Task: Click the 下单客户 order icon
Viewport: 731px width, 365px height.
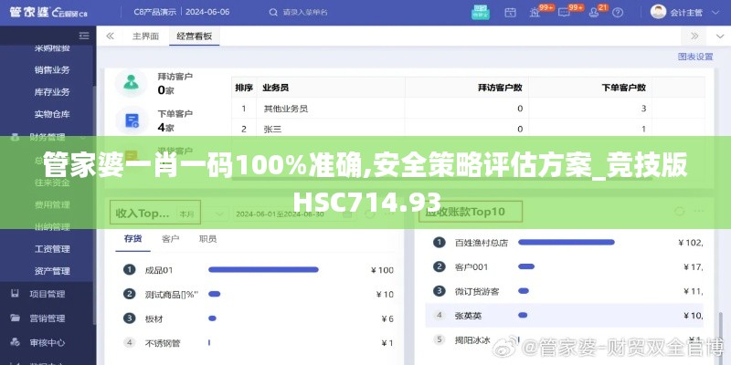Action: pyautogui.click(x=132, y=120)
